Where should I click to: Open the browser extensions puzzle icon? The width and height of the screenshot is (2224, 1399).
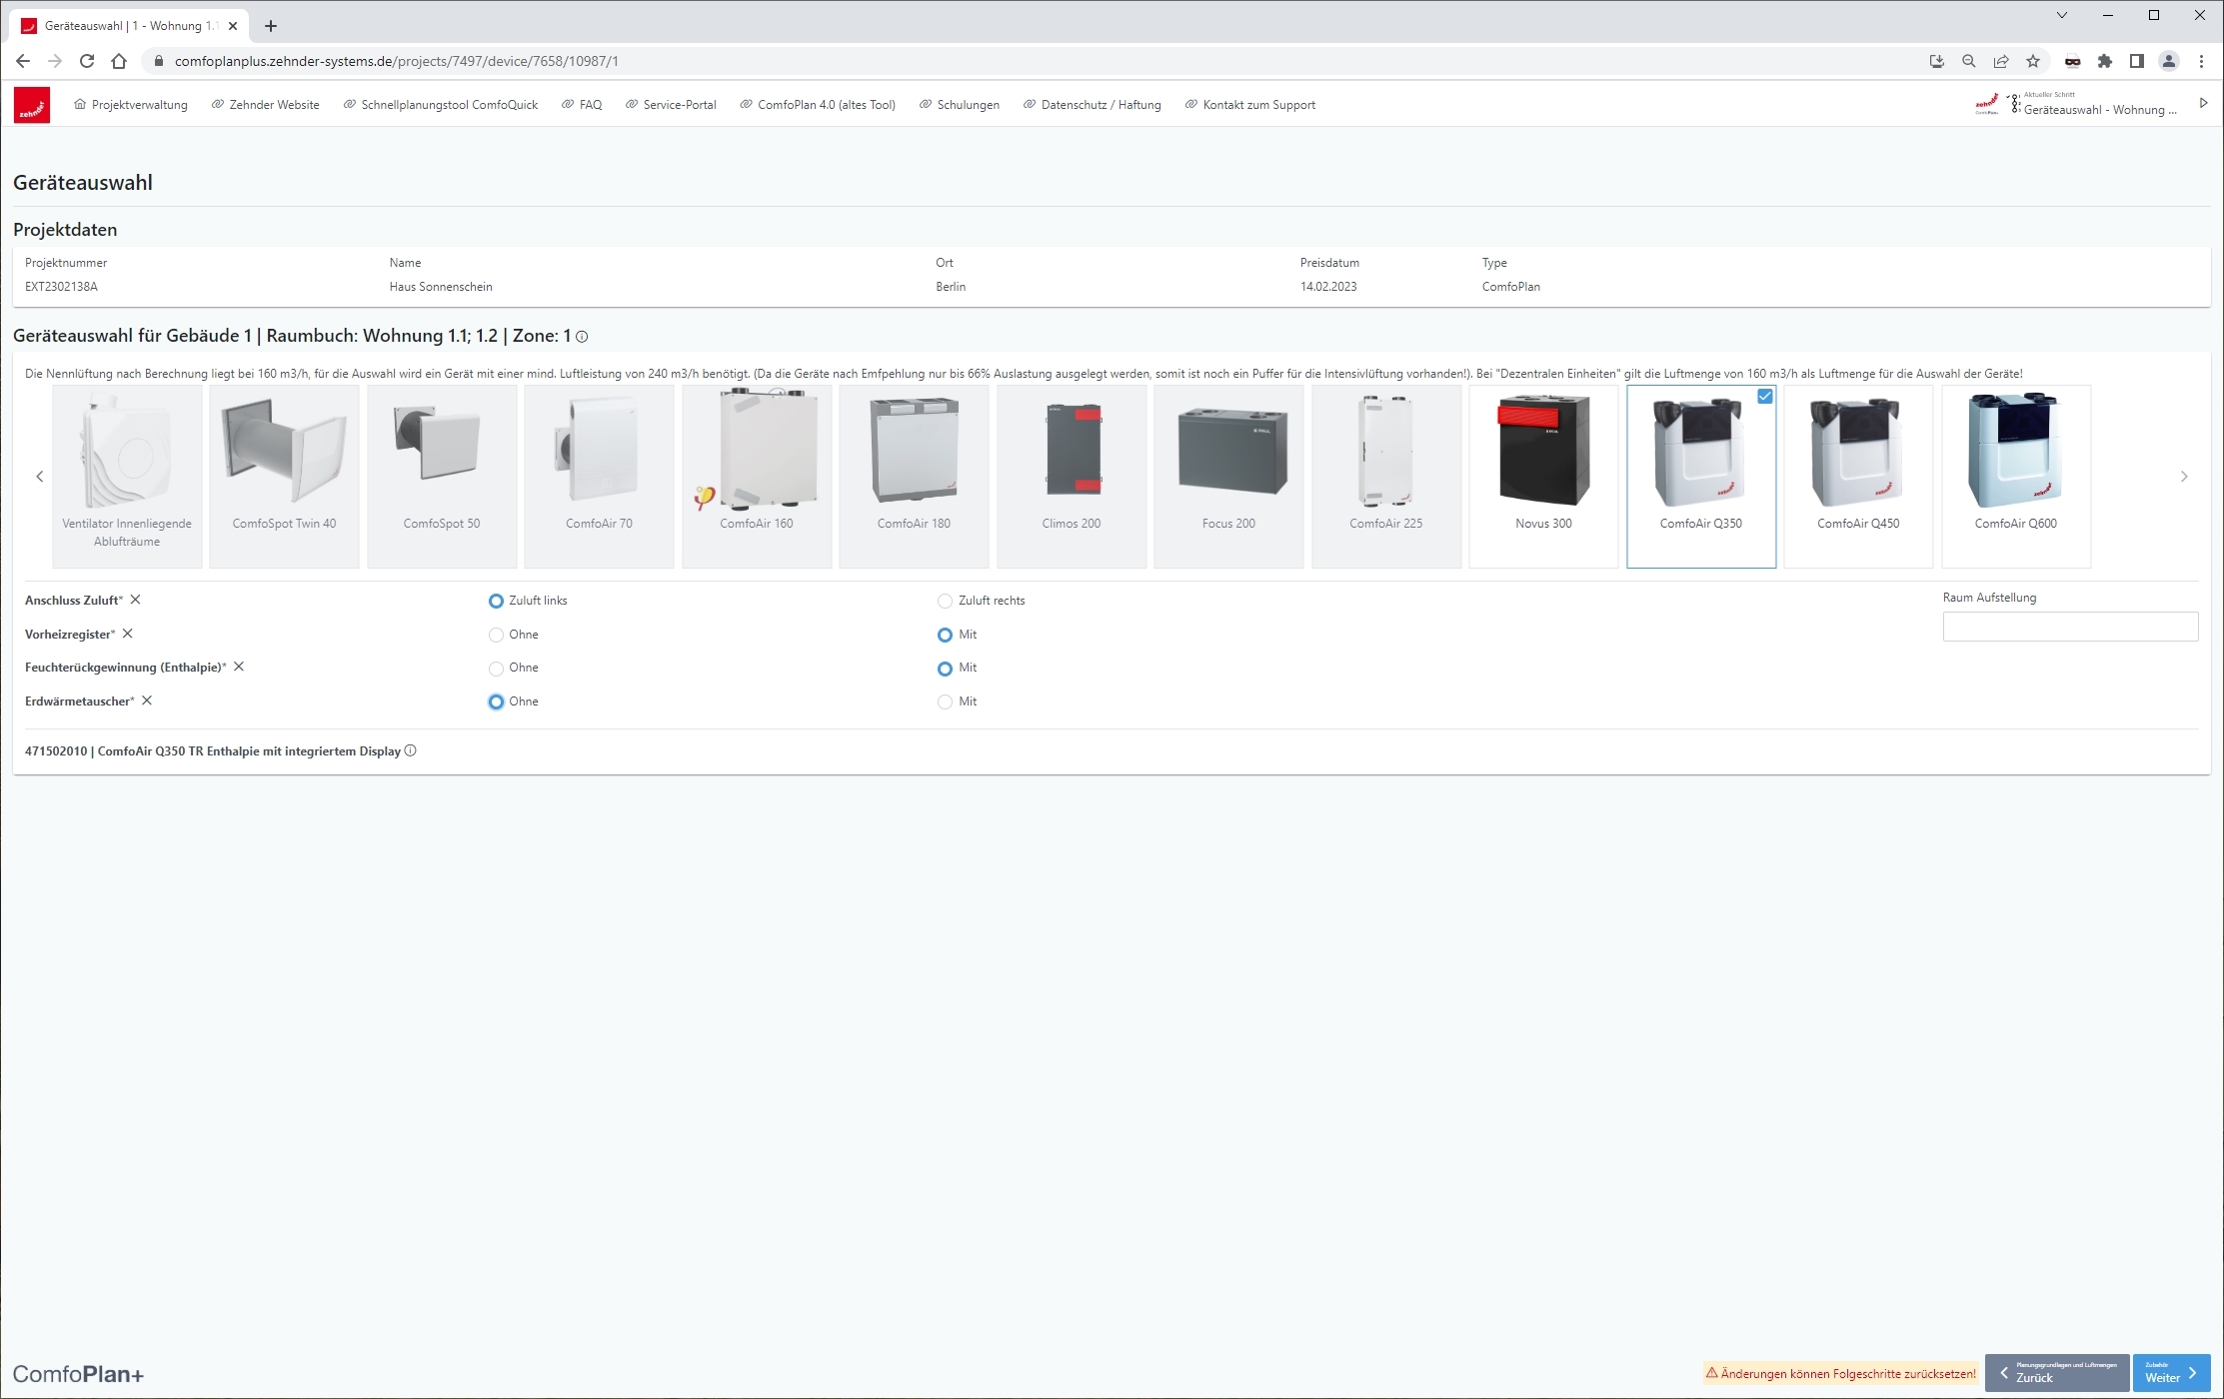(2105, 61)
